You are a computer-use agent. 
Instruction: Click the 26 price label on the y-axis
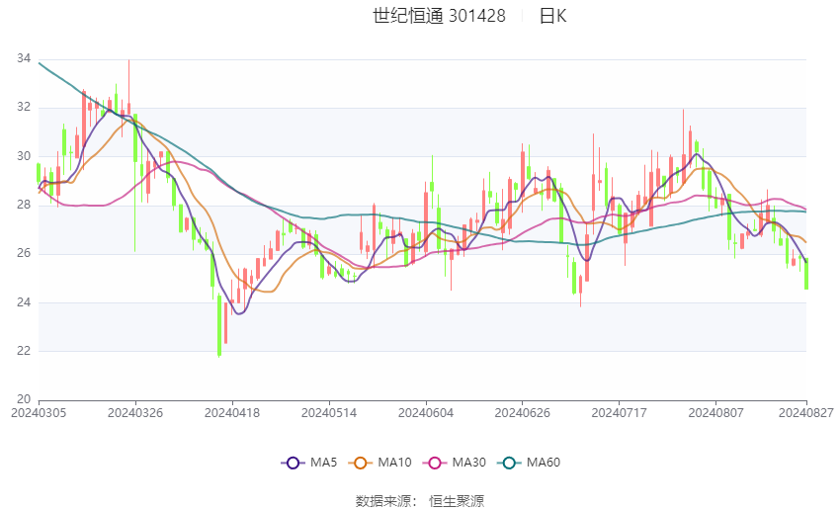24,253
